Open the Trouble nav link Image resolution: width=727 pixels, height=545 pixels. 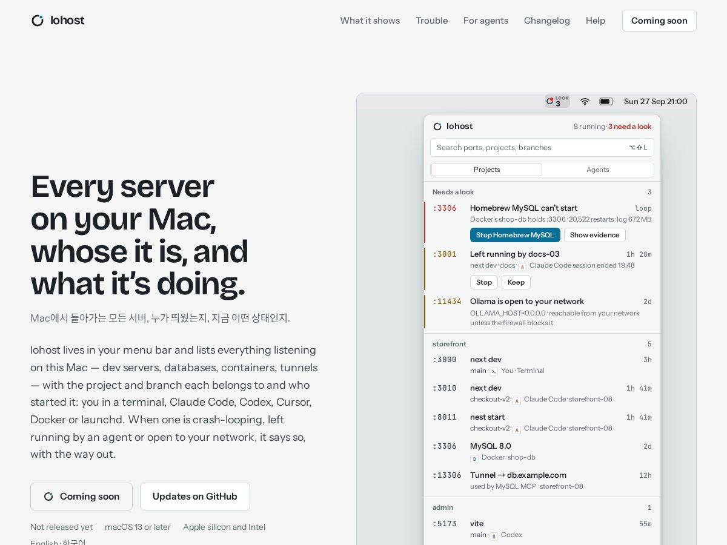(432, 21)
